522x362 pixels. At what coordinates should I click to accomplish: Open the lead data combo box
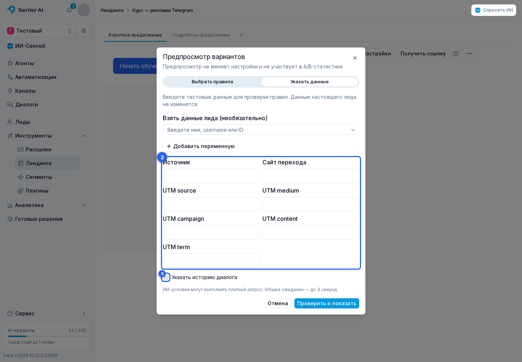261,130
